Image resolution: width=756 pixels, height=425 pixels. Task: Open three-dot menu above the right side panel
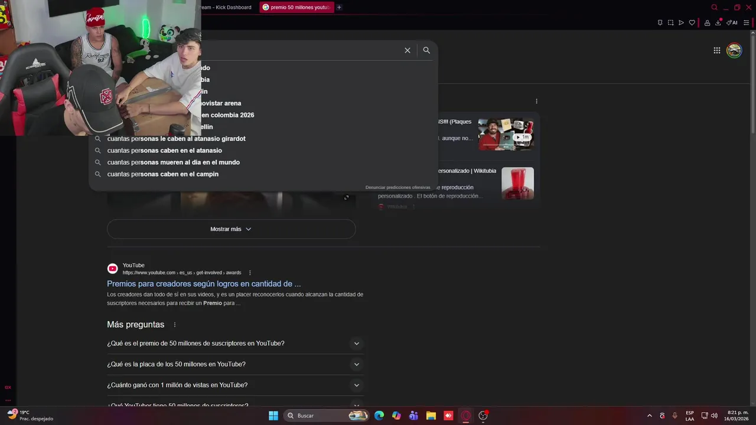536,101
